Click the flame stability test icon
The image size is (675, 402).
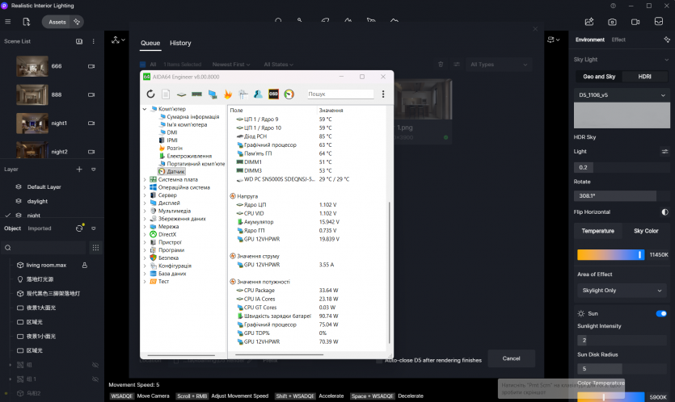[x=228, y=94]
